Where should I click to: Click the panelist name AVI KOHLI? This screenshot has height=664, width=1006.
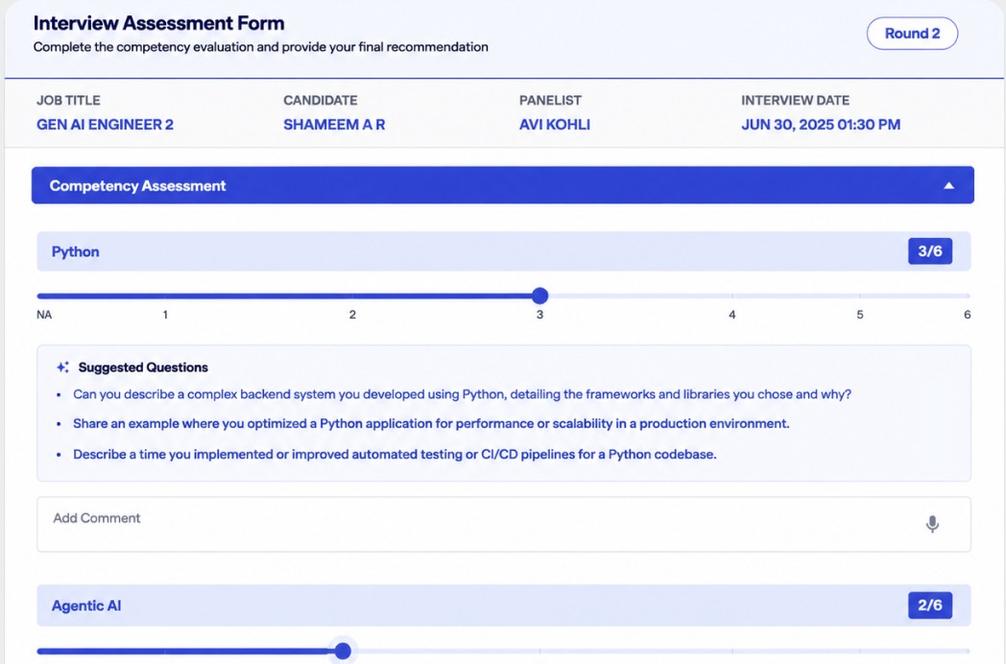coord(554,125)
